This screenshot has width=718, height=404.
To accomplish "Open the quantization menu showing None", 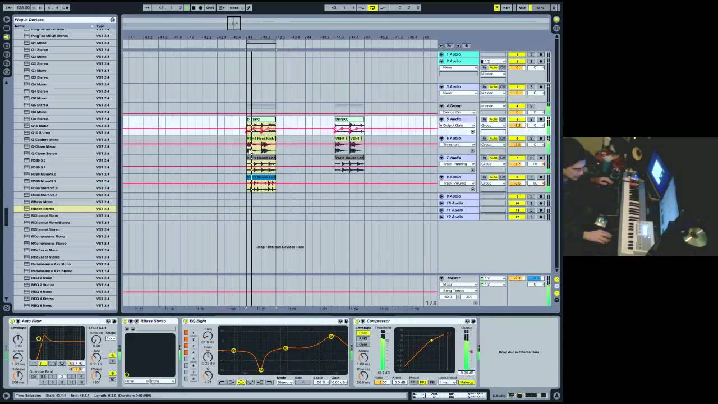I will [236, 8].
